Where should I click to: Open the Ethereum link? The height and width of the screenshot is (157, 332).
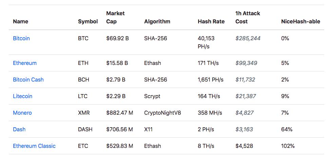click(25, 63)
